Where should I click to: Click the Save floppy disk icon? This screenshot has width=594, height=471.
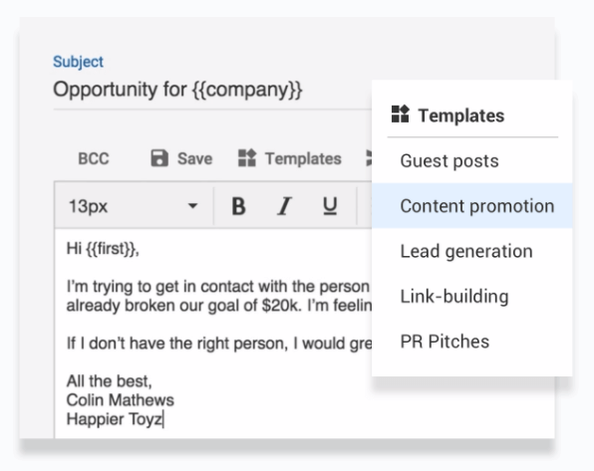pyautogui.click(x=159, y=158)
